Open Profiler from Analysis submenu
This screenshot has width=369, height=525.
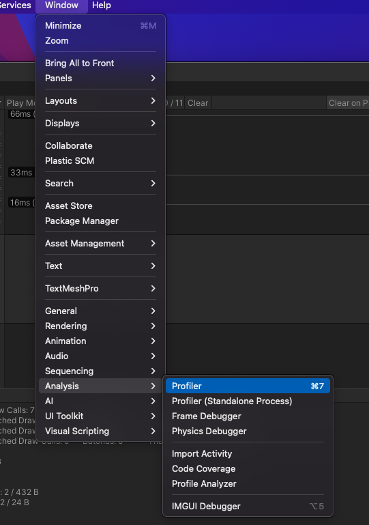pos(248,386)
